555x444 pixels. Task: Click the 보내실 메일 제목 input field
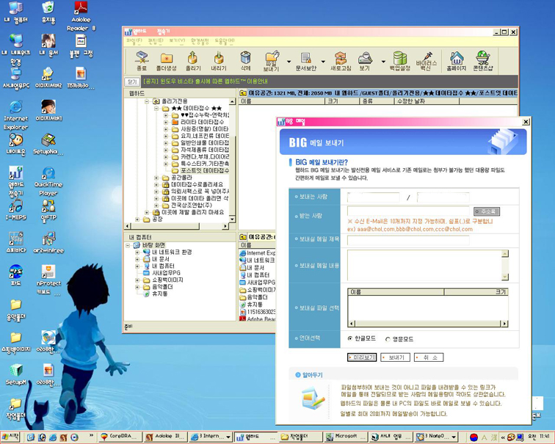coord(408,239)
